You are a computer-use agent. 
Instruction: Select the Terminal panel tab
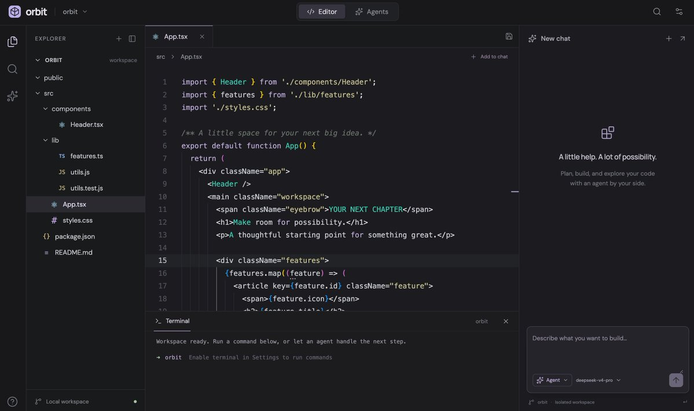point(172,321)
